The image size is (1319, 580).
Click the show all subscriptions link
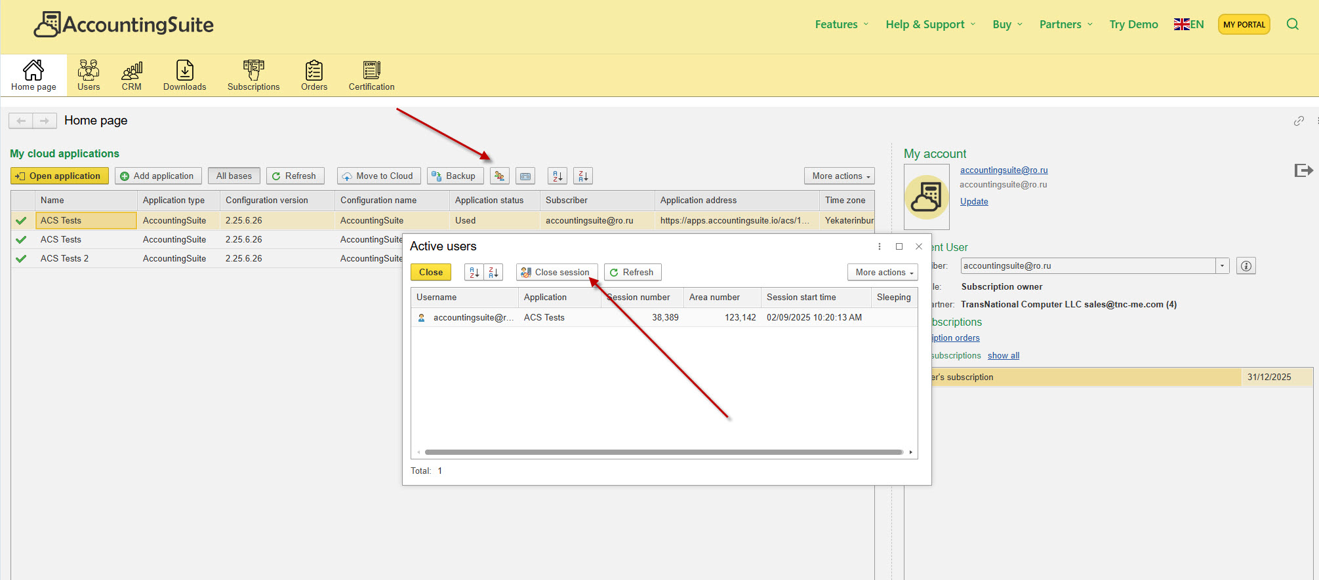click(x=1004, y=356)
